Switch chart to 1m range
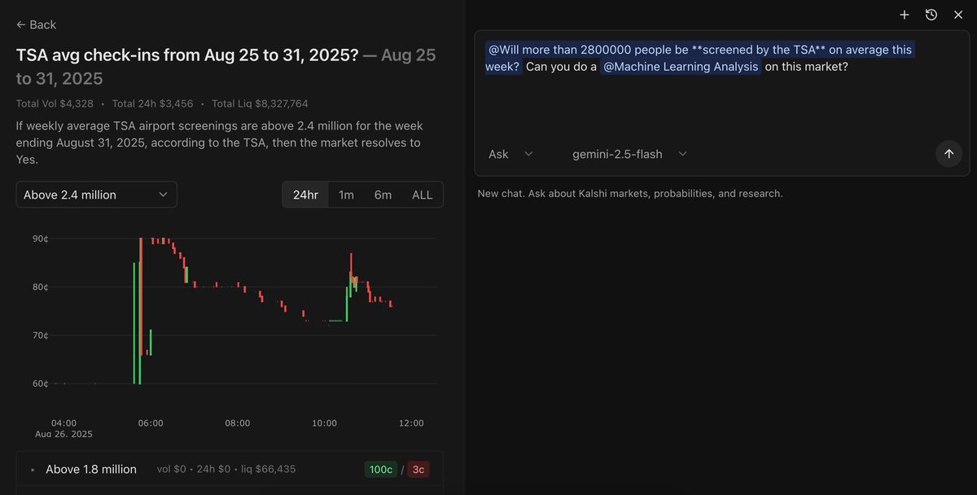Viewport: 977px width, 495px height. point(346,195)
